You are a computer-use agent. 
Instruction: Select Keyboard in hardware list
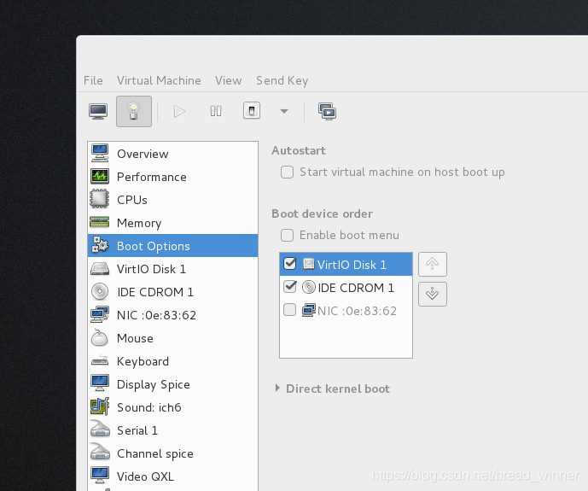point(173,361)
